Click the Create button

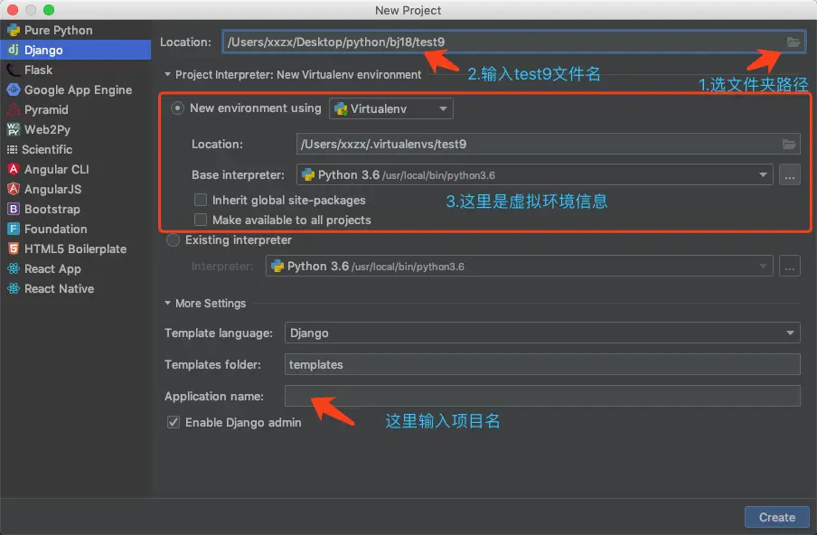pyautogui.click(x=777, y=517)
